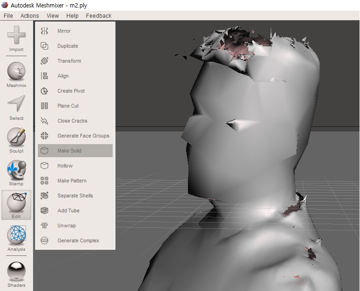Select the Transform label
The image size is (360, 291).
point(69,61)
